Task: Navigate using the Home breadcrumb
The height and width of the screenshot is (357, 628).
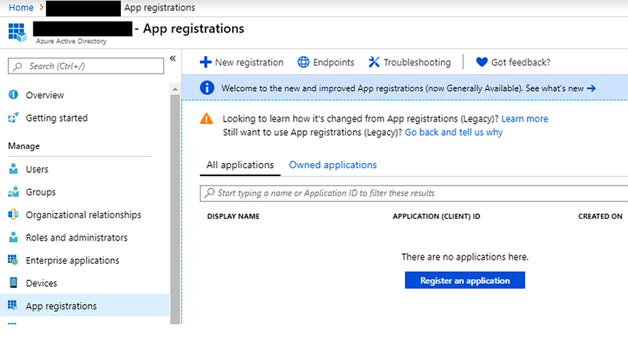Action: point(20,8)
